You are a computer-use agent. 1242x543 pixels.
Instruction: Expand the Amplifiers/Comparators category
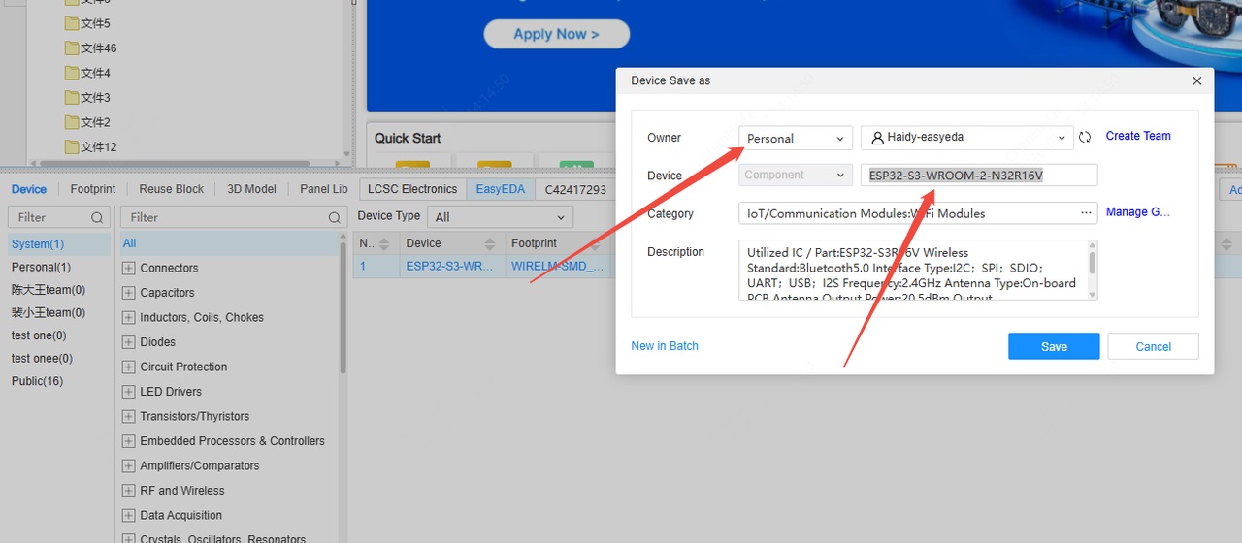[128, 465]
